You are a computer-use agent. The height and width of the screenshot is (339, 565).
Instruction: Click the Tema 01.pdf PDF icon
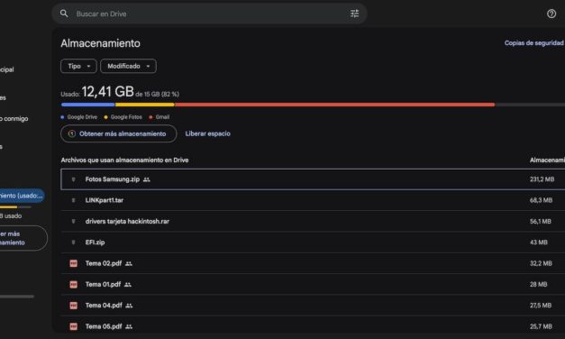click(74, 285)
